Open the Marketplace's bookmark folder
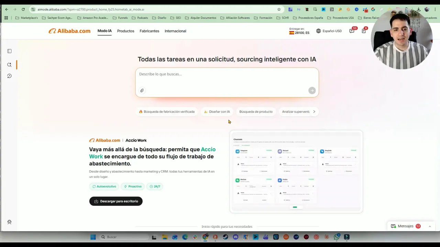The height and width of the screenshot is (247, 440). click(26, 18)
